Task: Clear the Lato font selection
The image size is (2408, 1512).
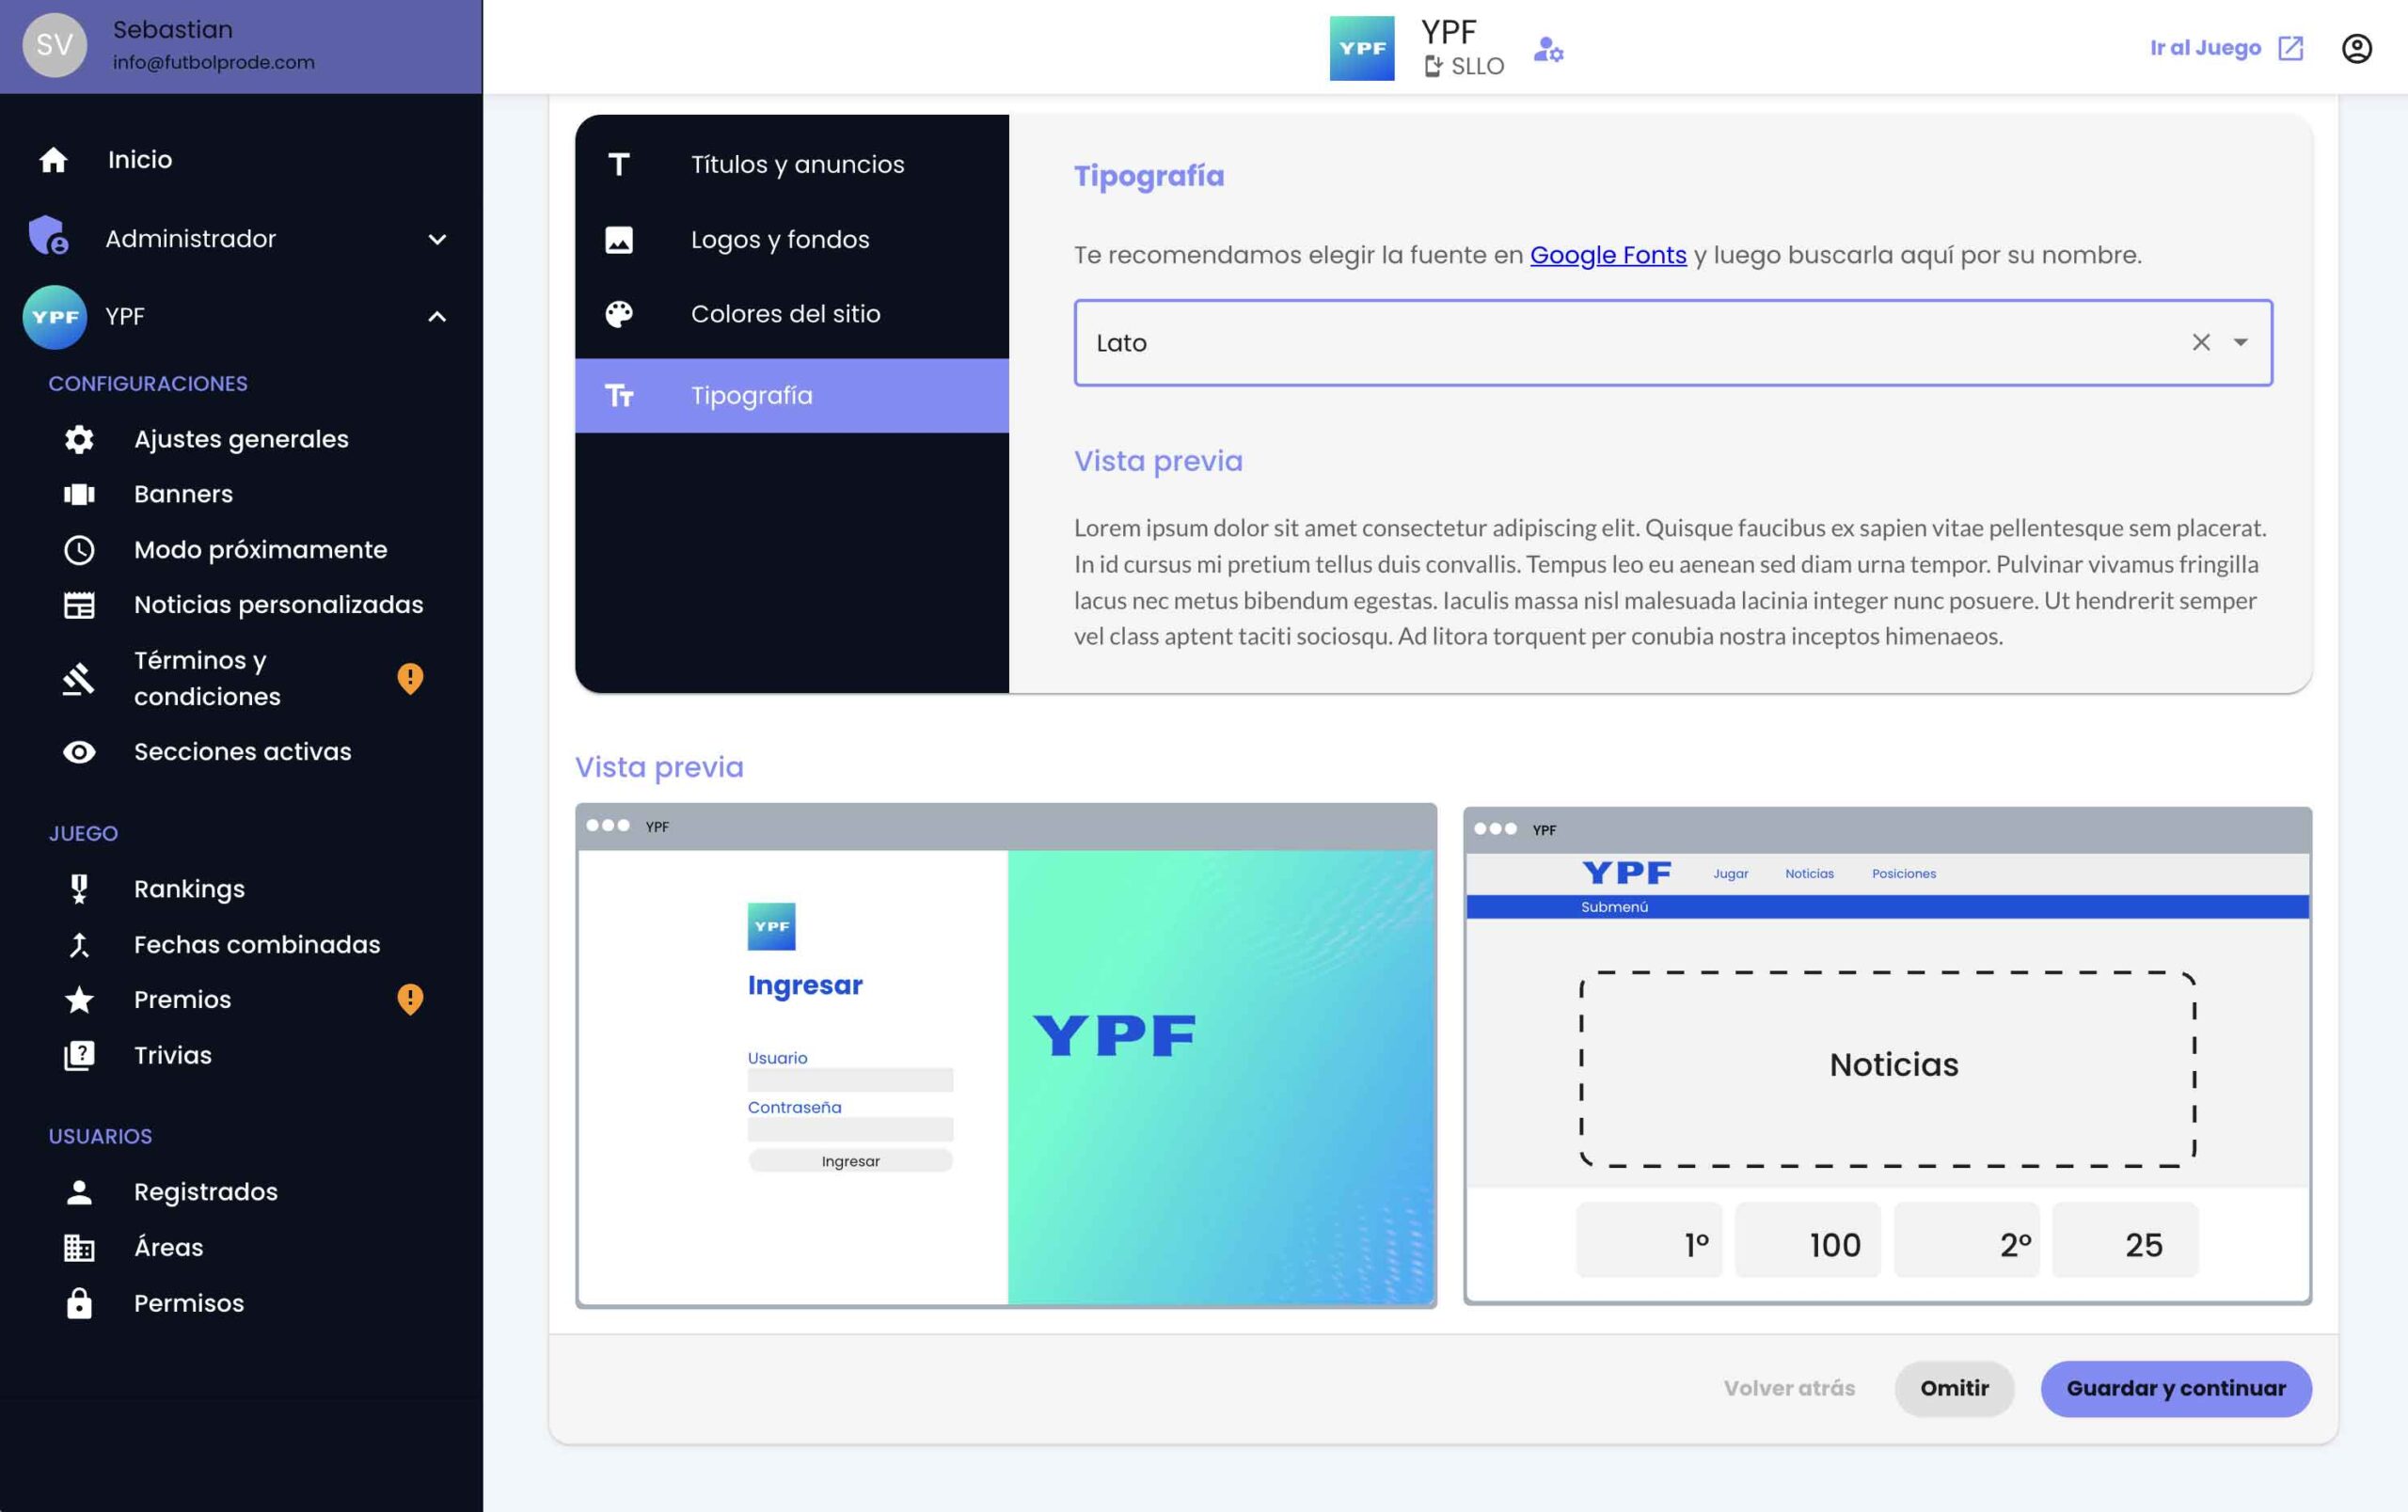Action: point(2200,343)
